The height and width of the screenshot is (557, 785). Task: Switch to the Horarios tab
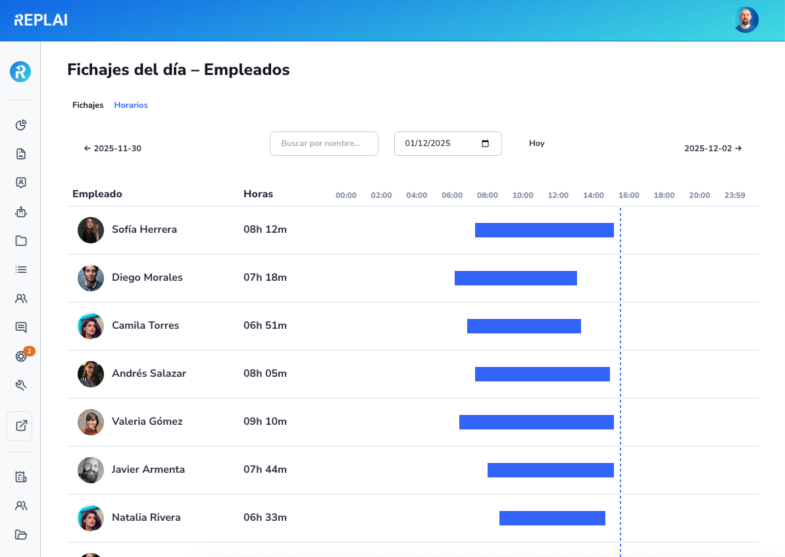pos(130,105)
